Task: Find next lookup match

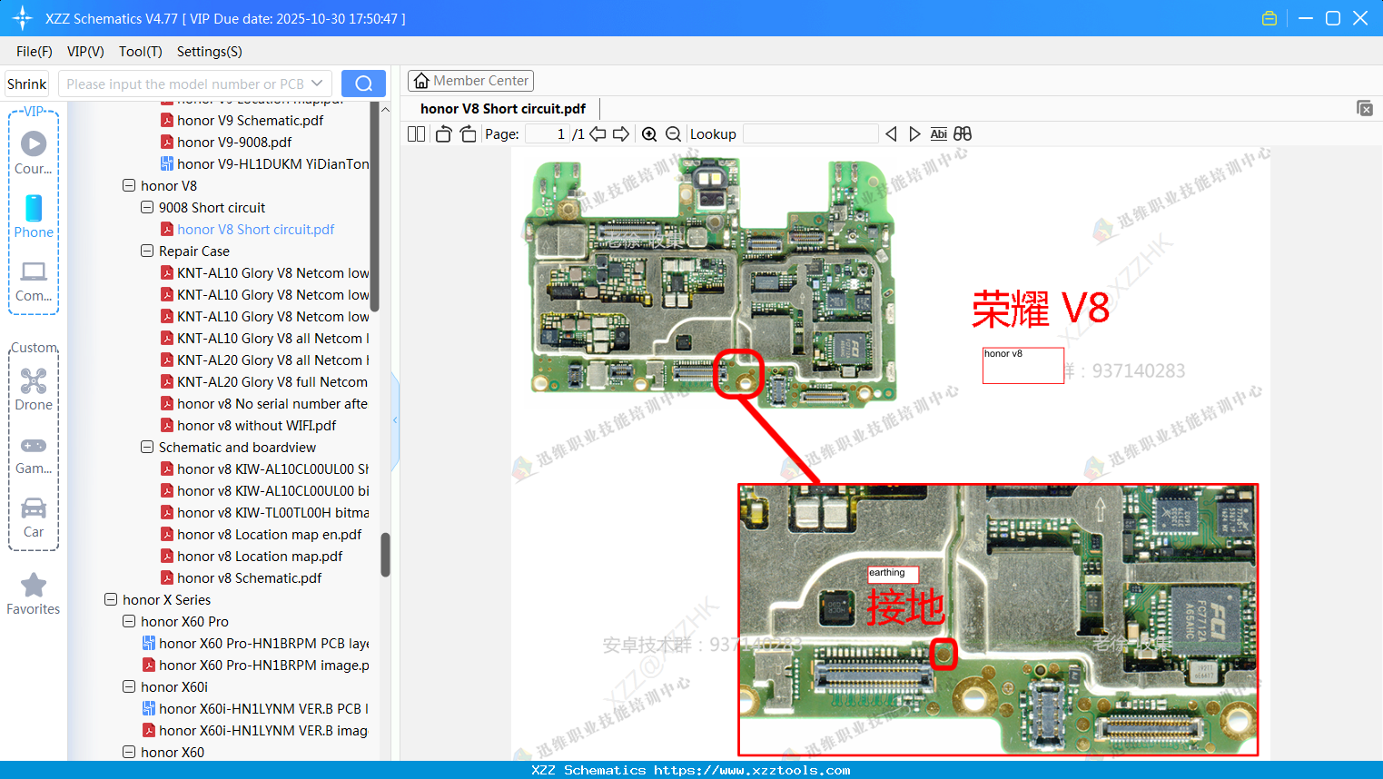Action: [x=914, y=134]
